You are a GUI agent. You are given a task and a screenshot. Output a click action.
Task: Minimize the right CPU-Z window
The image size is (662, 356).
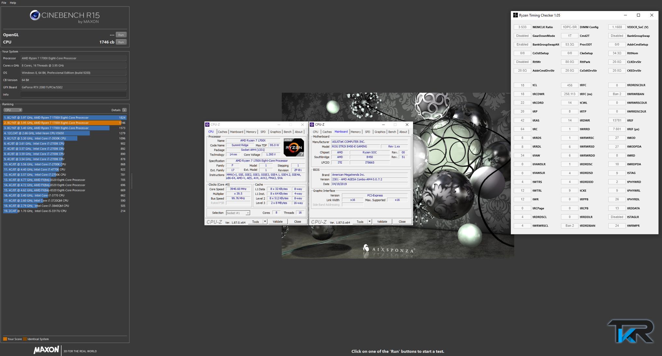pyautogui.click(x=383, y=125)
